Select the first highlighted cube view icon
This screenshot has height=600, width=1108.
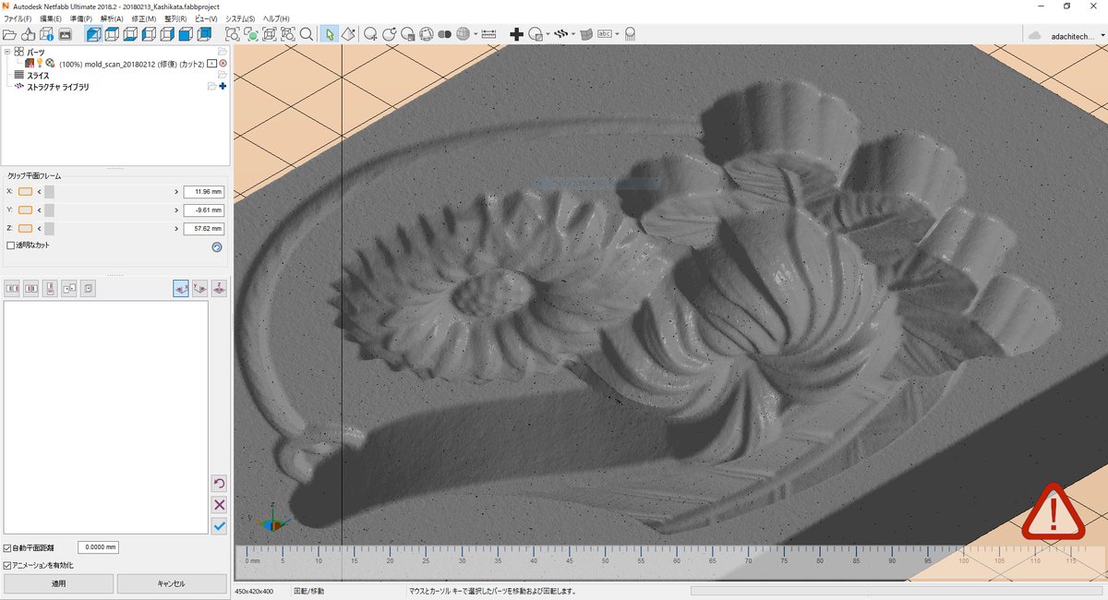click(93, 34)
